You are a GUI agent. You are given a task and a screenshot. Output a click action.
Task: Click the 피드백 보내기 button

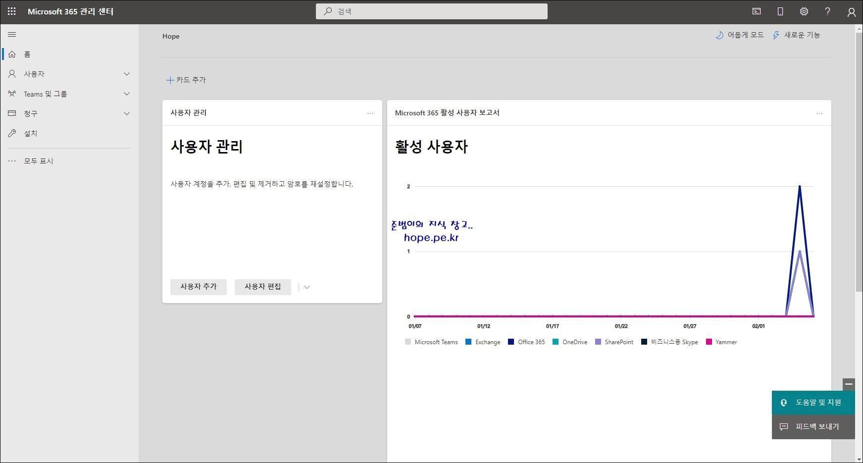(813, 426)
